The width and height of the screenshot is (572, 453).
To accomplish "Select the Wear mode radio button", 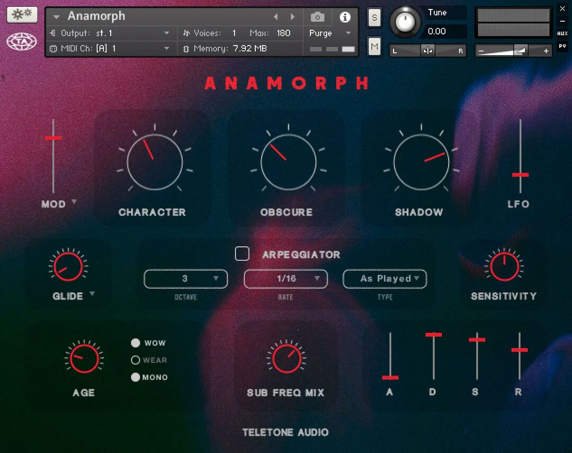I will pyautogui.click(x=136, y=360).
